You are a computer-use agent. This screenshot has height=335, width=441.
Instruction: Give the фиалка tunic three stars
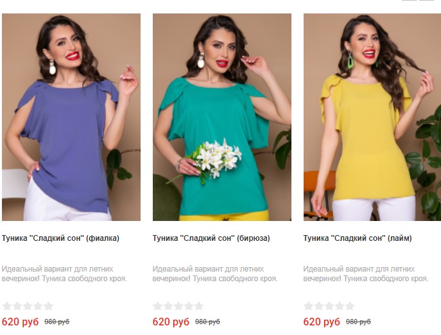pos(28,306)
